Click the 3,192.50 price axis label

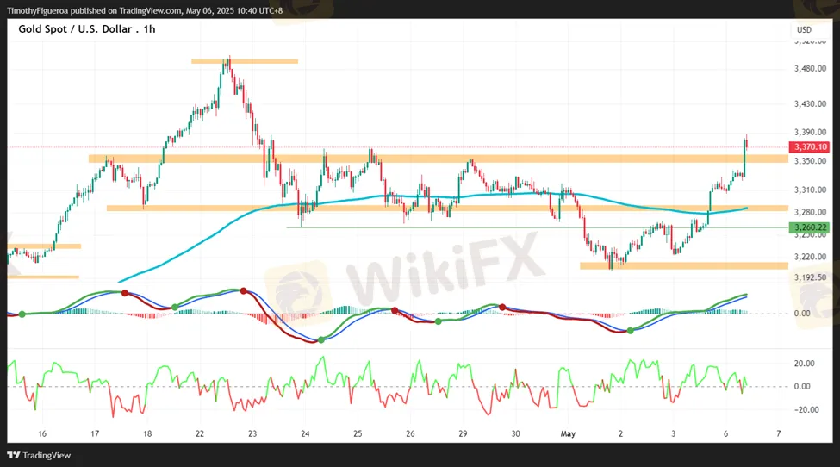809,278
